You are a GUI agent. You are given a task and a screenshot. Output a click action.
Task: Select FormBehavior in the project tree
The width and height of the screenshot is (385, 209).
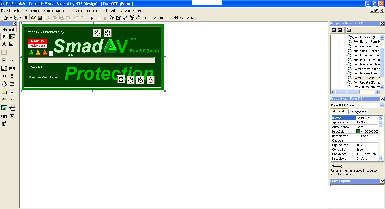click(366, 37)
